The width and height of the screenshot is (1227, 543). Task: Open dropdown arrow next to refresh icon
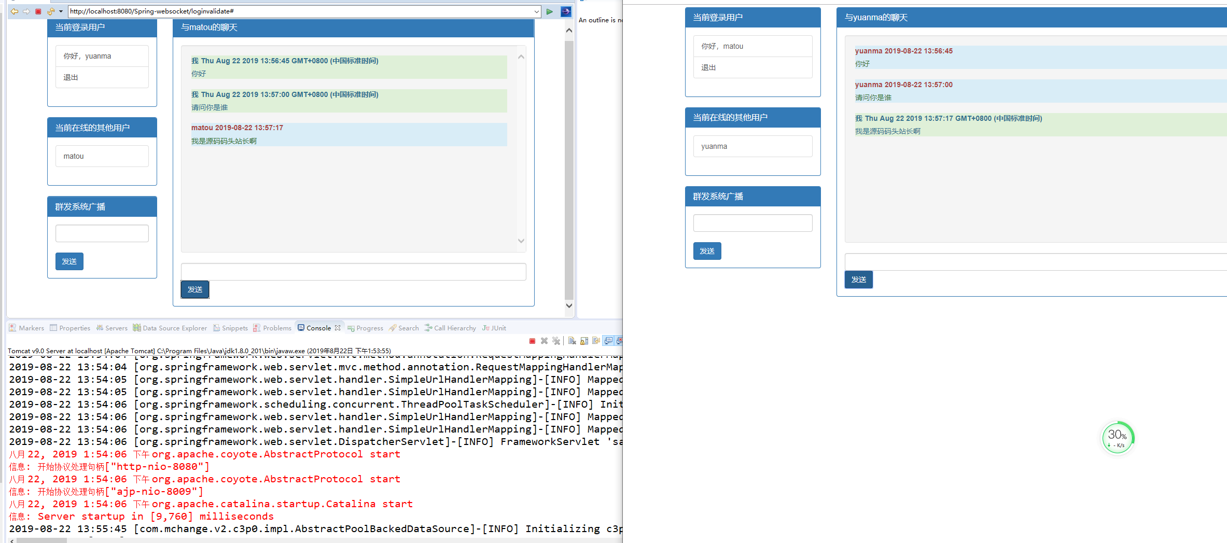pyautogui.click(x=61, y=11)
